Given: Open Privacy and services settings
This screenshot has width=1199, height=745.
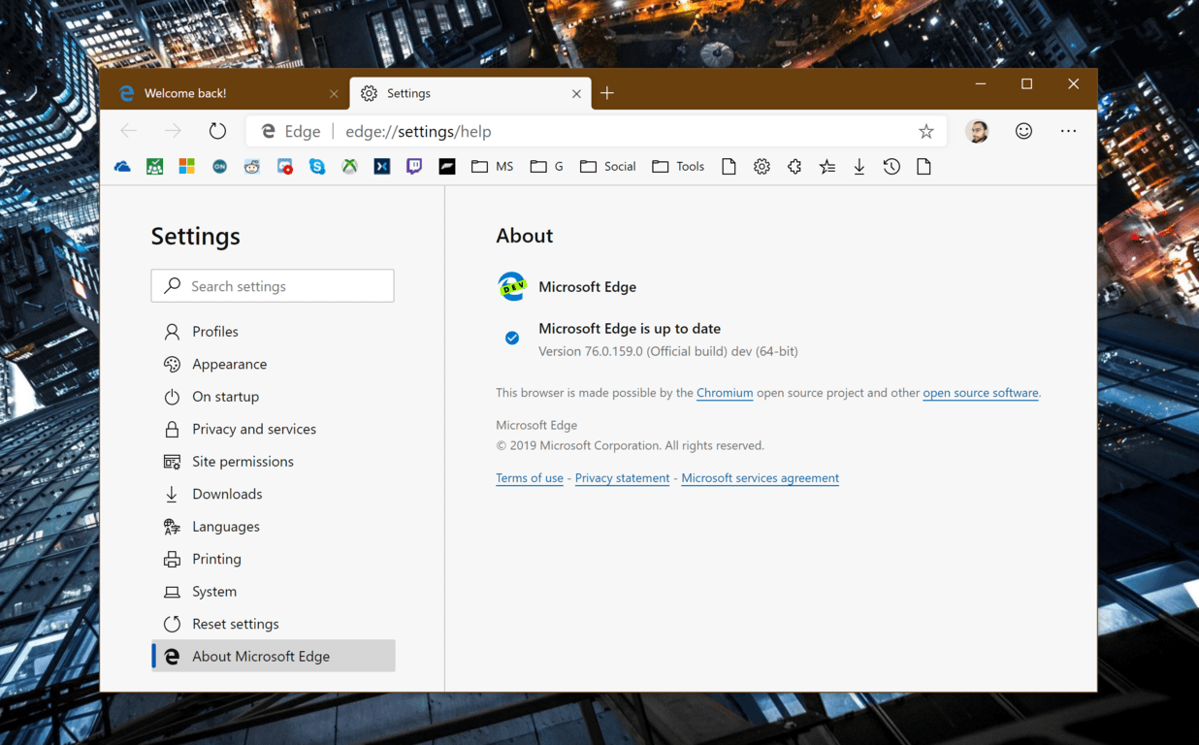Looking at the screenshot, I should pyautogui.click(x=274, y=429).
